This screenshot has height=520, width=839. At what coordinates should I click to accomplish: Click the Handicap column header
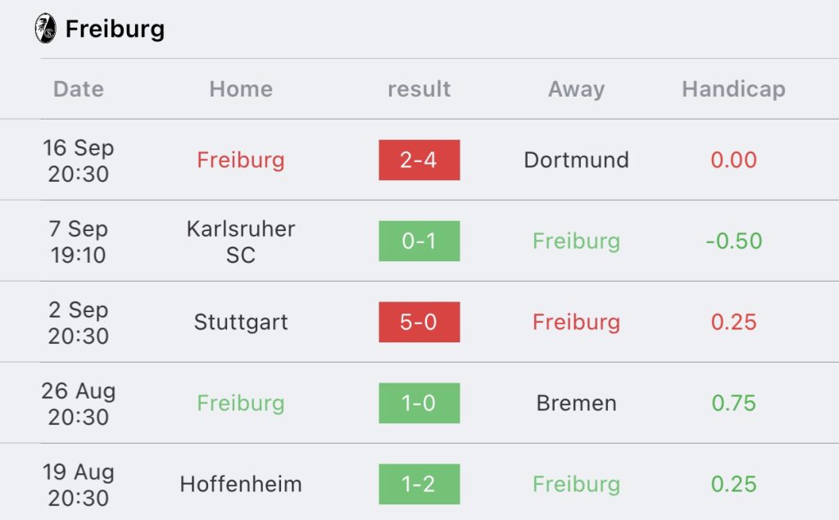click(733, 89)
